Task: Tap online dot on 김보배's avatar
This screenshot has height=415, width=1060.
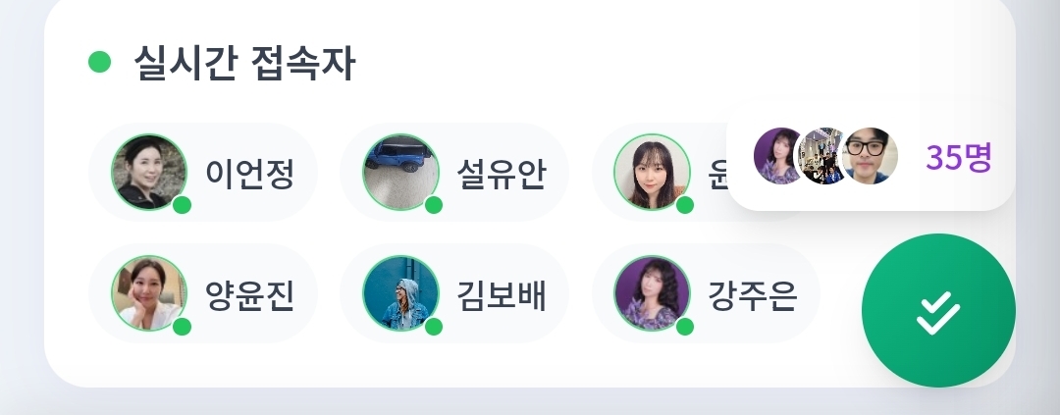Action: pyautogui.click(x=434, y=326)
